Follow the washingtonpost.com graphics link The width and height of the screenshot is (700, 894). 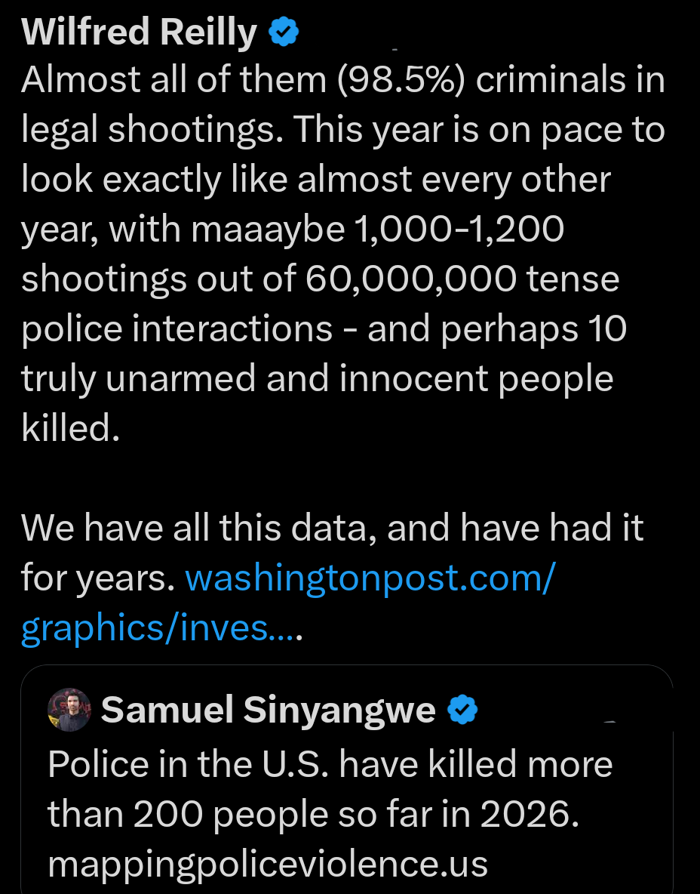pyautogui.click(x=370, y=577)
